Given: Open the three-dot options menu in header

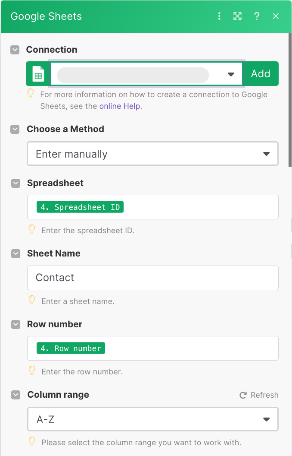Looking at the screenshot, I should coord(219,16).
